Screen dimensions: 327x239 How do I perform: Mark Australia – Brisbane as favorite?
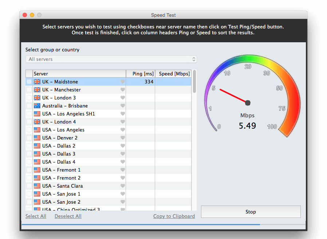(123, 106)
